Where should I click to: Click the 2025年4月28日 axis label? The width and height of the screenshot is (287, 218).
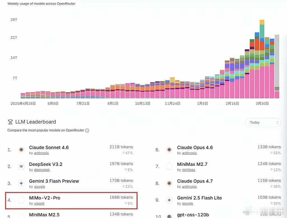(x=23, y=104)
